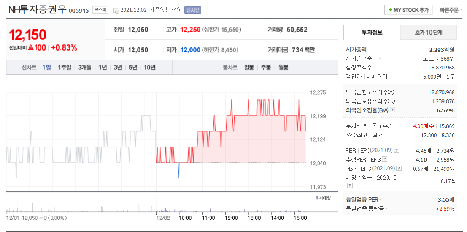This screenshot has height=232, width=467.
Task: Click the stock code 005945
Action: click(79, 11)
